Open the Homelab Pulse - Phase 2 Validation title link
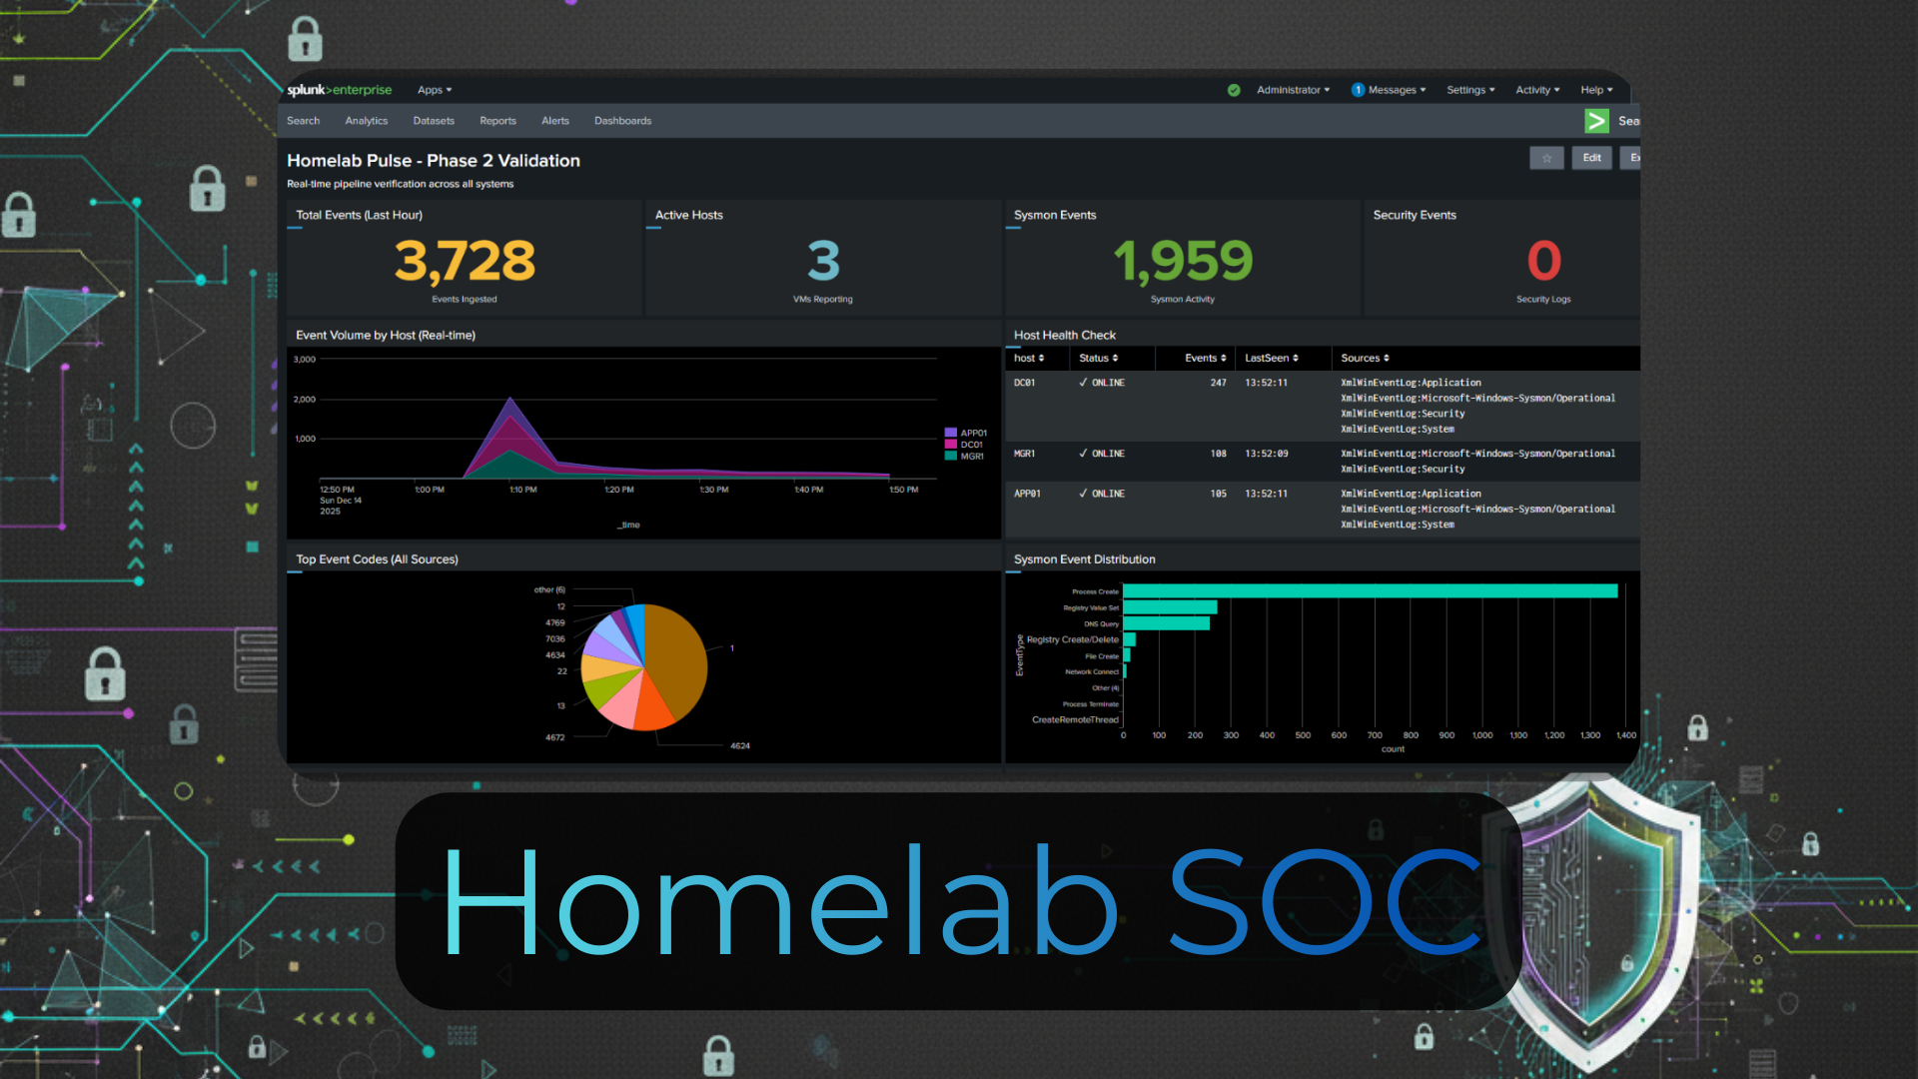Image resolution: width=1918 pixels, height=1079 pixels. coord(434,160)
